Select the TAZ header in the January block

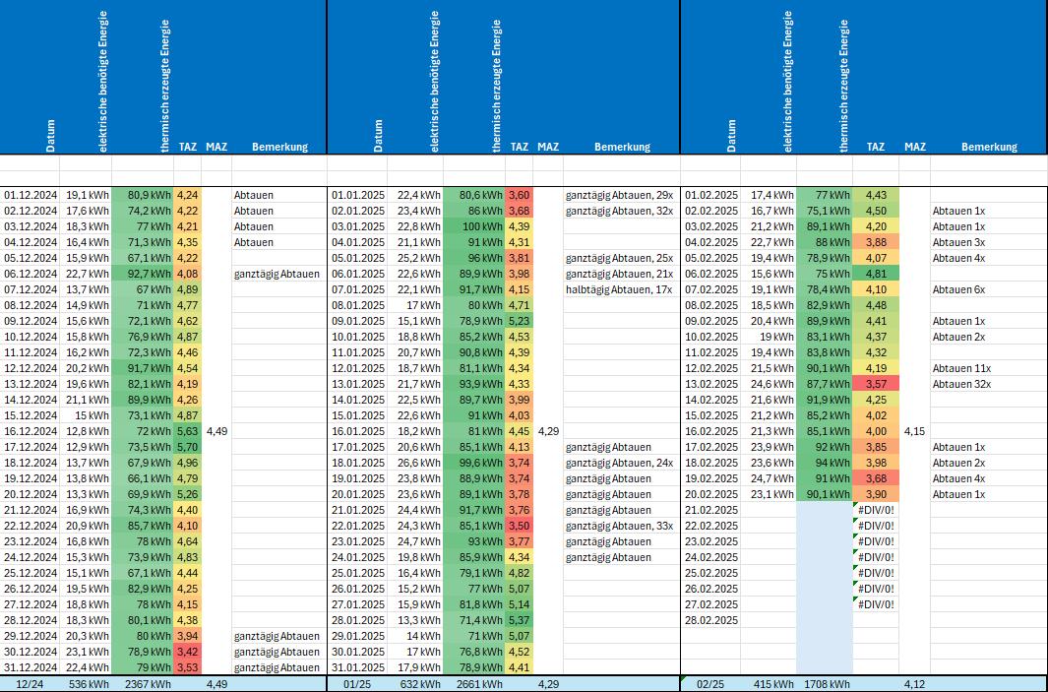pyautogui.click(x=519, y=147)
